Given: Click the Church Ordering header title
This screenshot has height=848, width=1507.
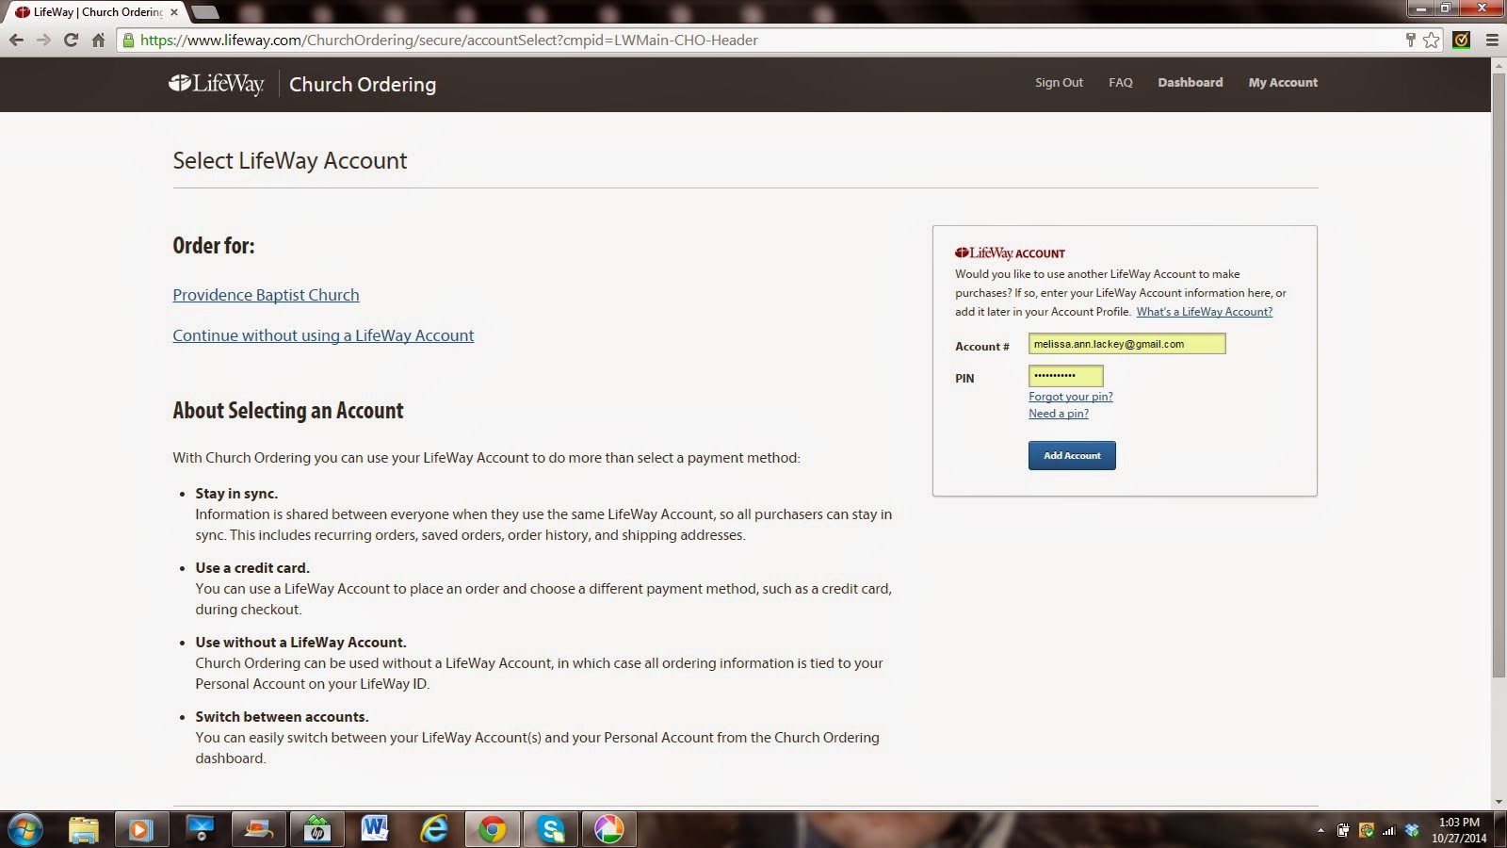Looking at the screenshot, I should (x=363, y=85).
